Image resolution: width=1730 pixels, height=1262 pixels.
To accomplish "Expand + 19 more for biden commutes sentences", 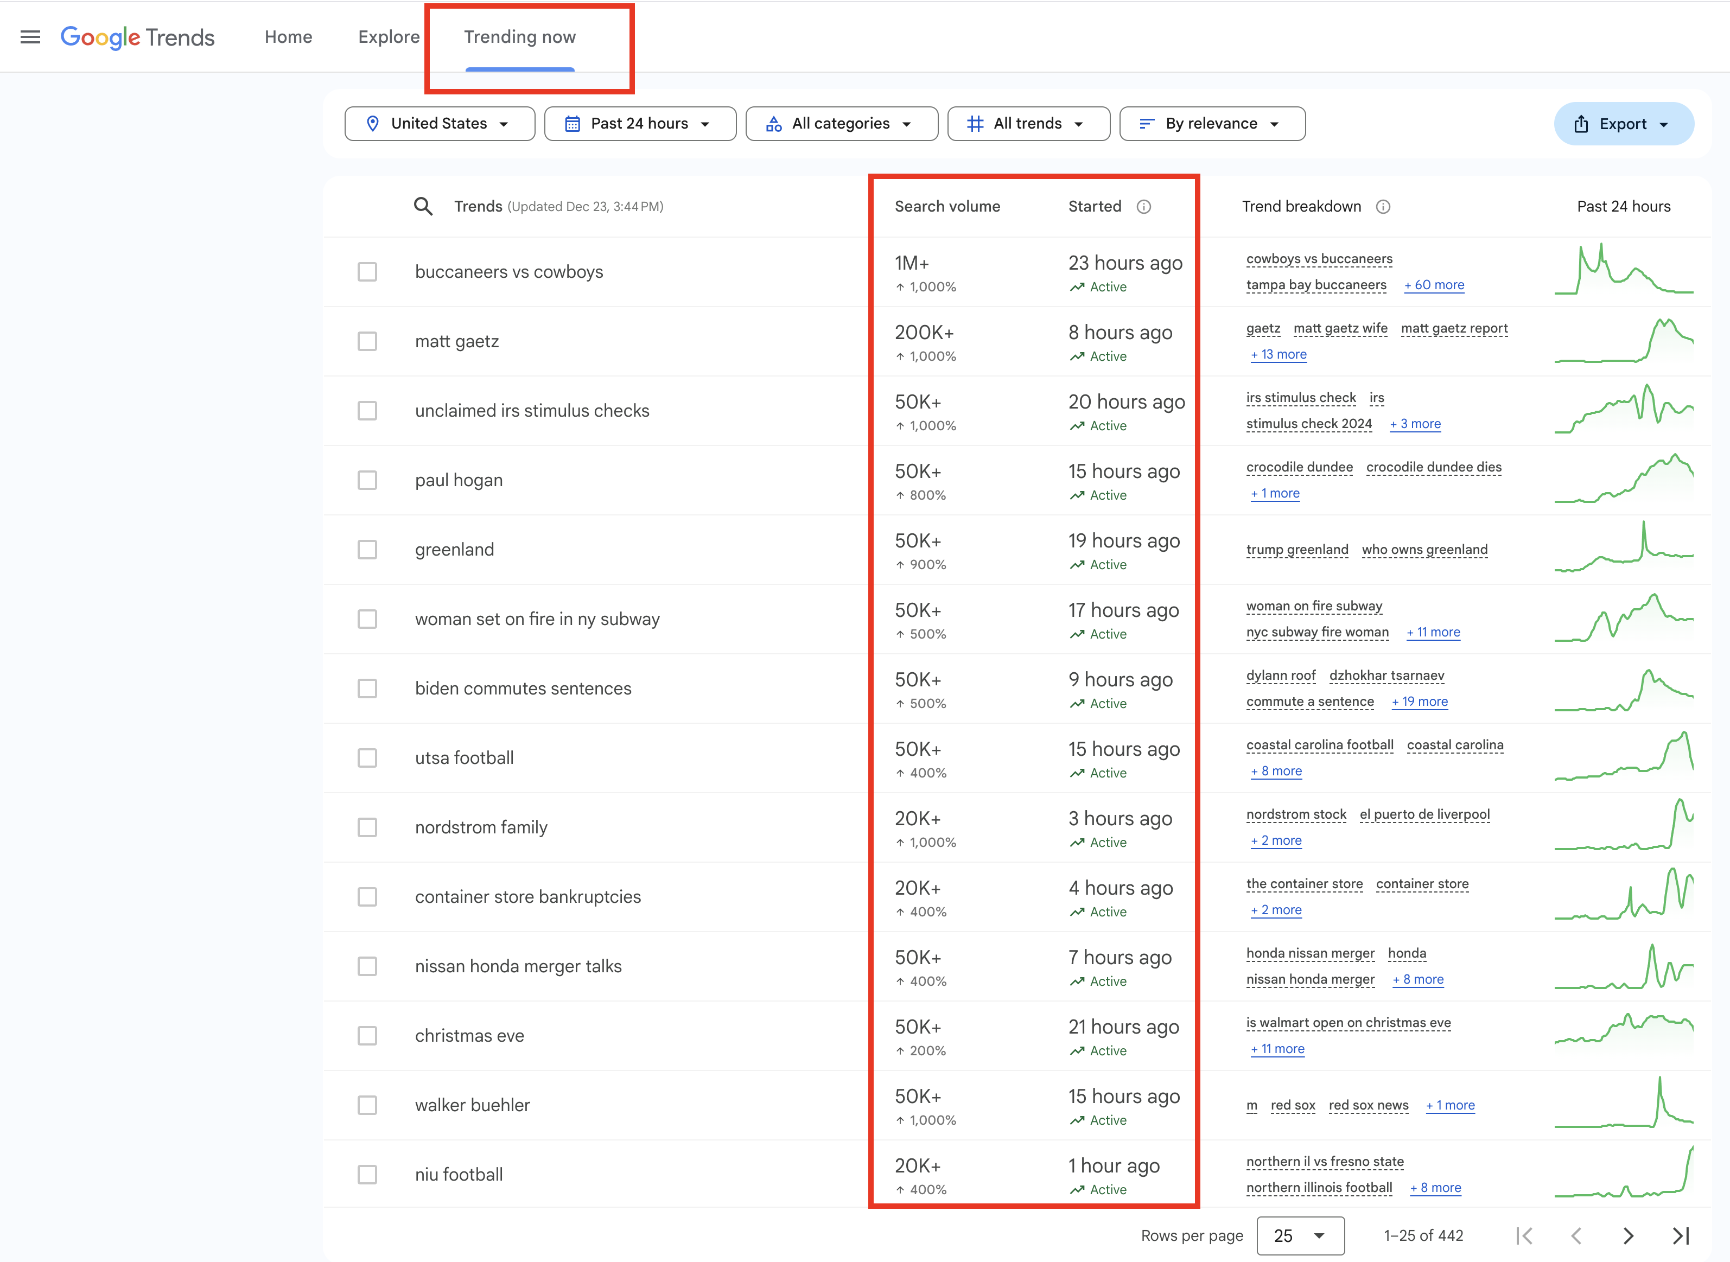I will pyautogui.click(x=1420, y=702).
